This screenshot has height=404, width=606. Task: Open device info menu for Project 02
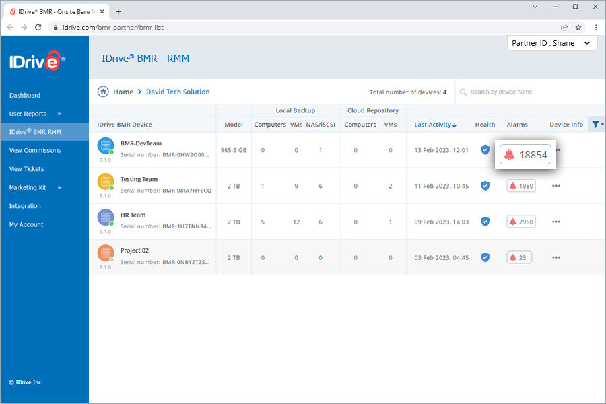pos(556,257)
